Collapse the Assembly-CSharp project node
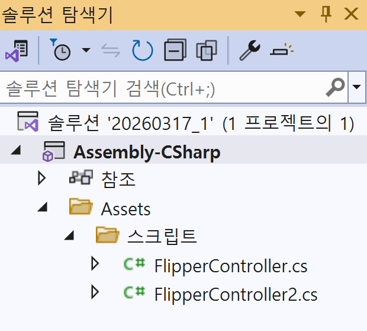 [x=15, y=152]
